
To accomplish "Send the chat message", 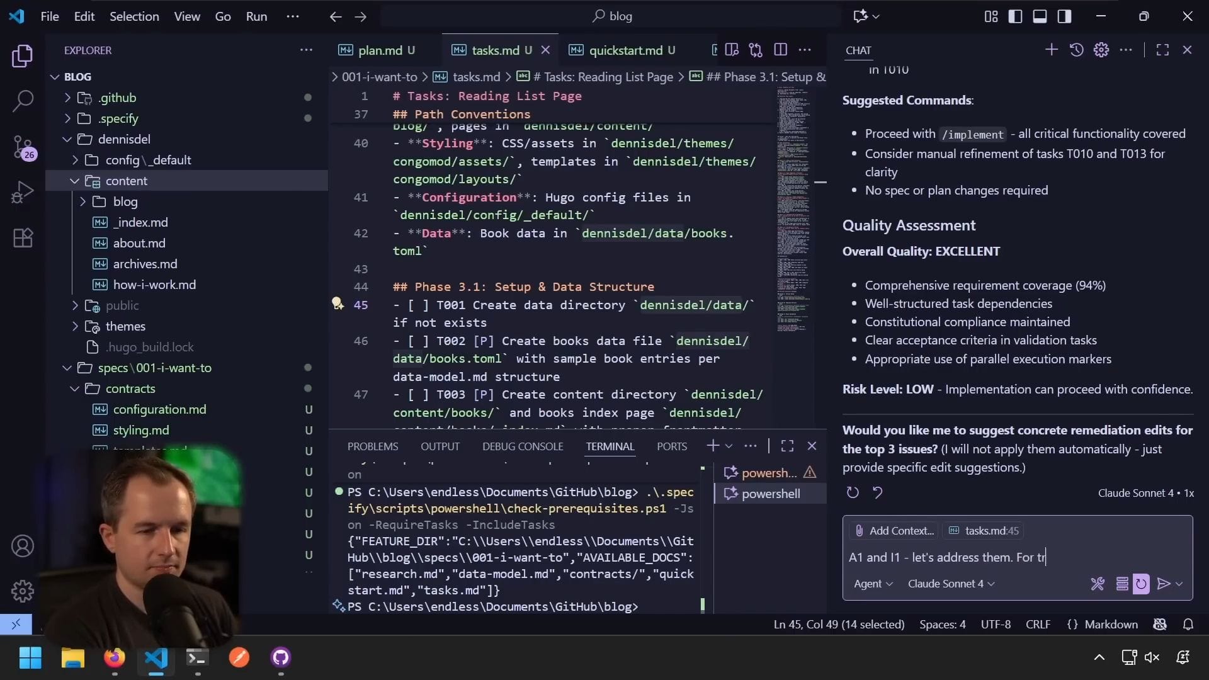I will tap(1164, 584).
